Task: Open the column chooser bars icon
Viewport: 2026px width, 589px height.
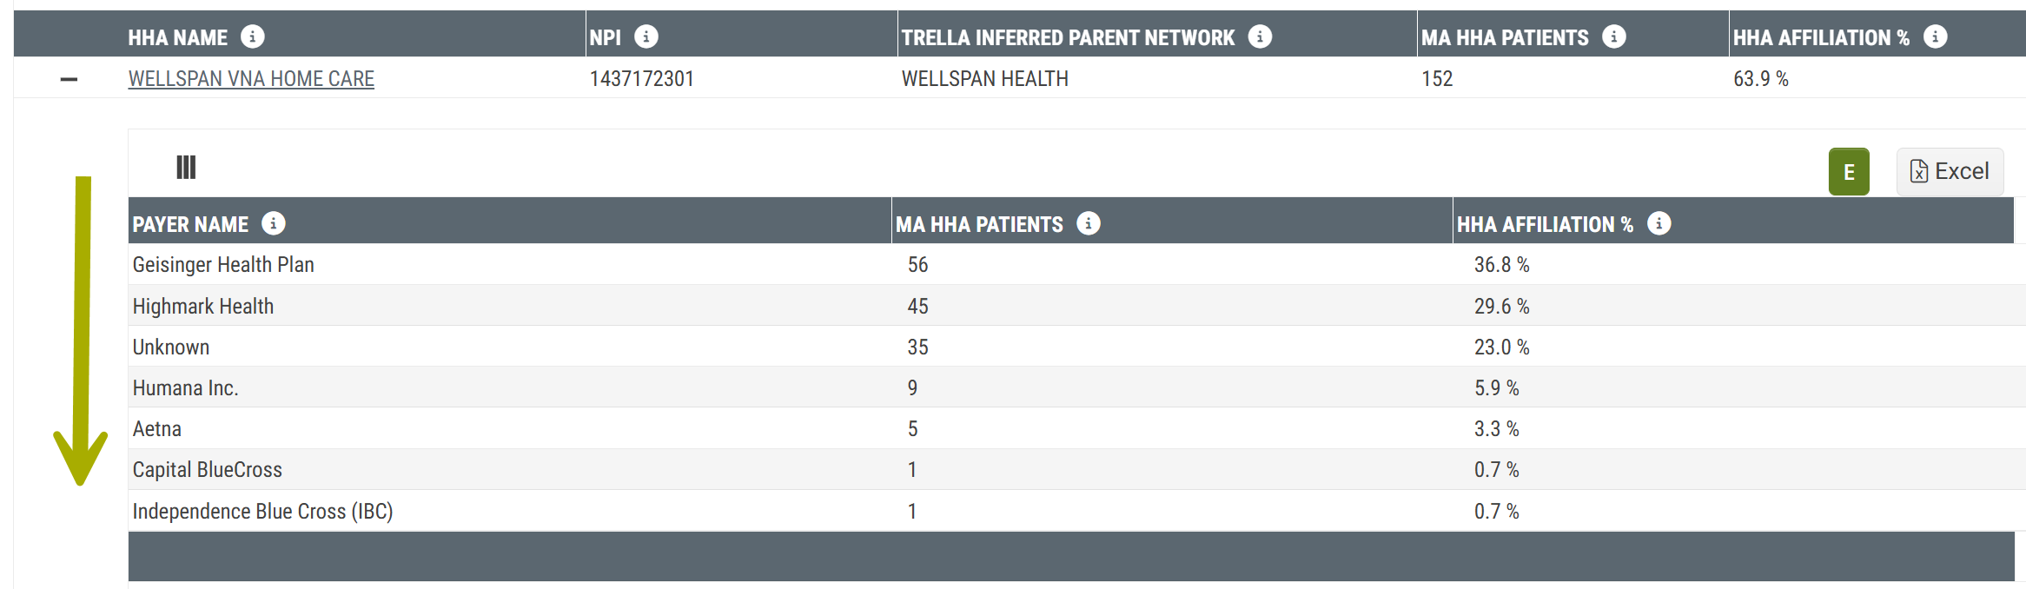Action: tap(186, 167)
